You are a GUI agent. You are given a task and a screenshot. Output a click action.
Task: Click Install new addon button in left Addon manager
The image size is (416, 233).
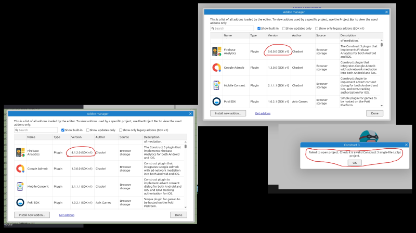[x=32, y=215]
